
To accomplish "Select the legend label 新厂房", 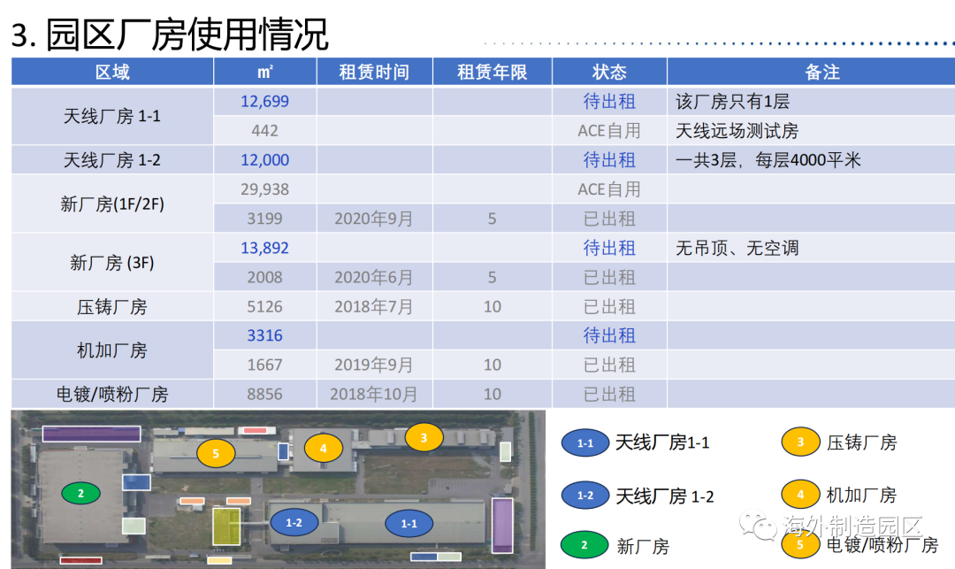I will click(643, 546).
